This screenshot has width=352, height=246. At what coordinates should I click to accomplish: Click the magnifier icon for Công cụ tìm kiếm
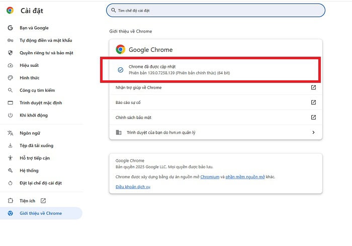(x=10, y=90)
